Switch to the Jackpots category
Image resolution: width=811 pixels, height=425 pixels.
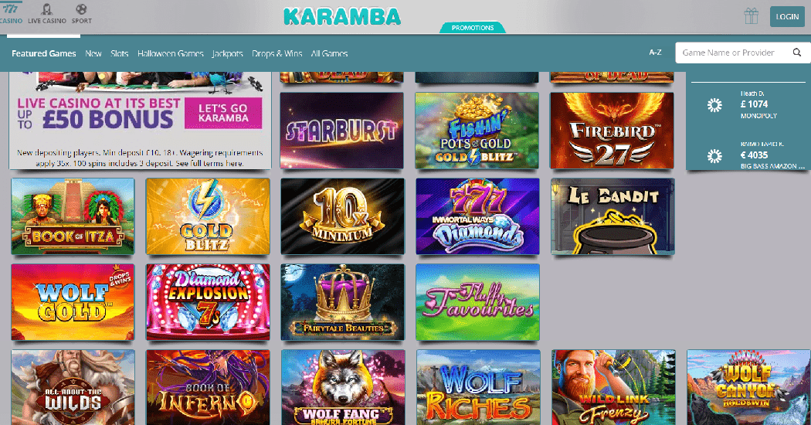(x=228, y=53)
